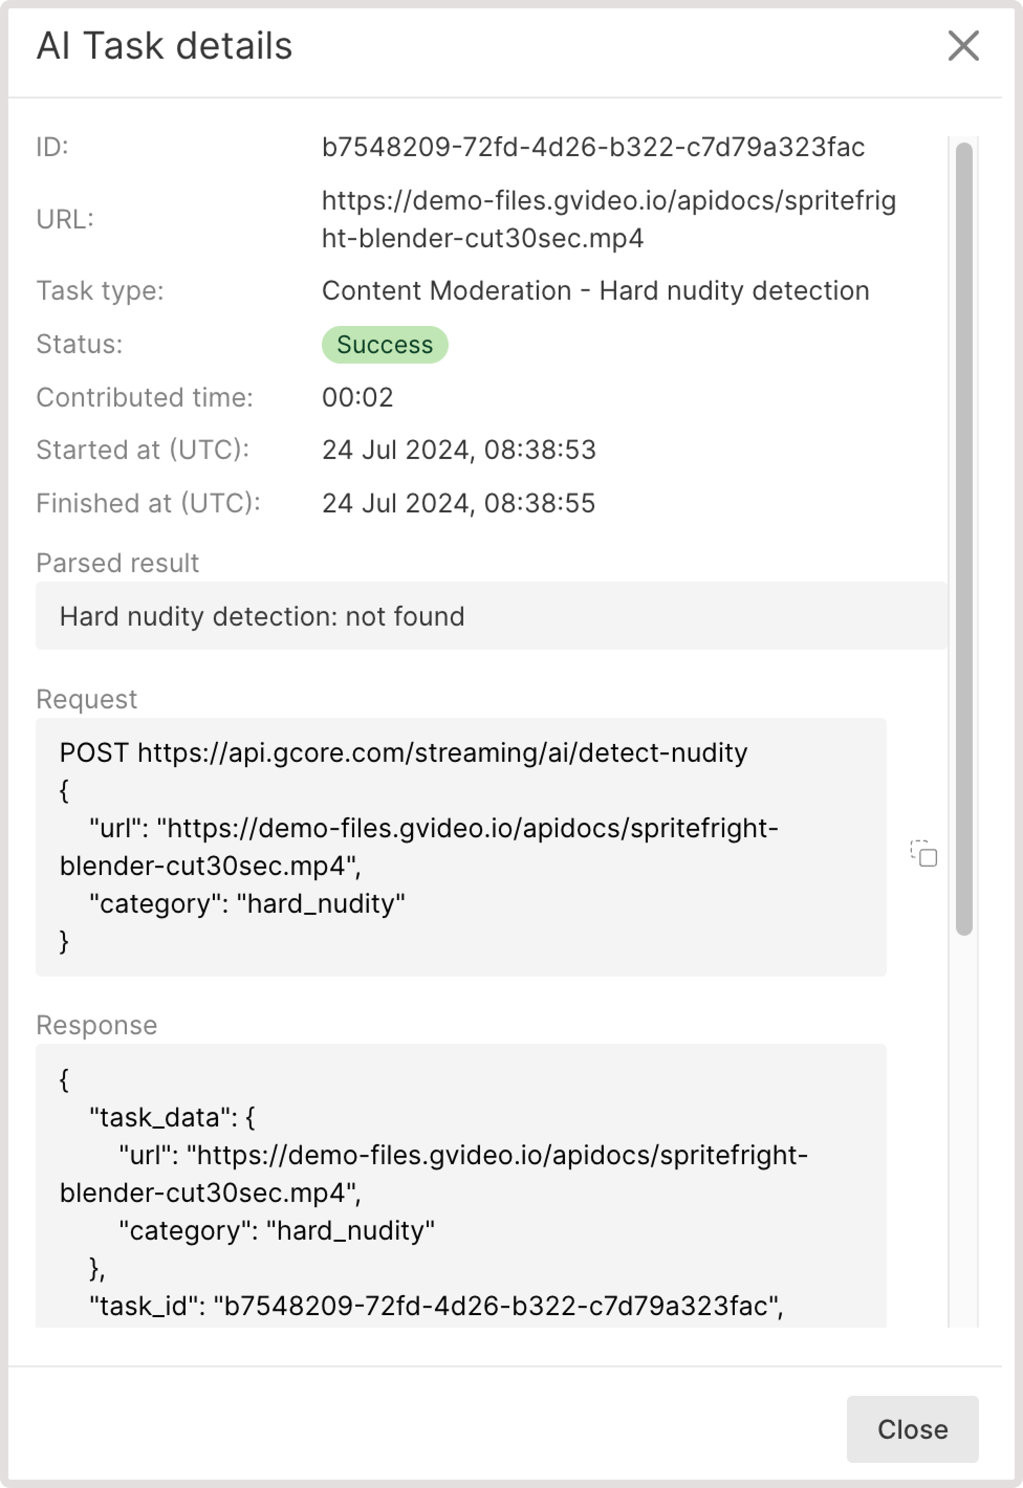Click the Close button at the bottom
1023x1488 pixels.
click(913, 1430)
